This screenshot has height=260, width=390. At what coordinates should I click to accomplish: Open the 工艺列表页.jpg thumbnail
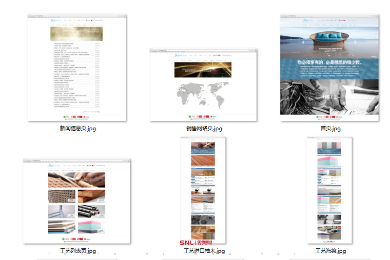coord(77,201)
